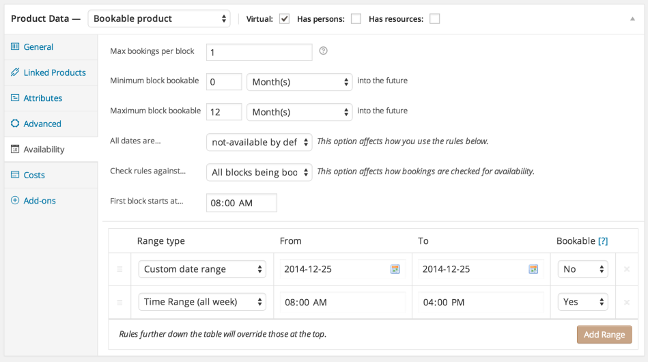
Task: Switch to the Costs tab
Action: (x=34, y=175)
